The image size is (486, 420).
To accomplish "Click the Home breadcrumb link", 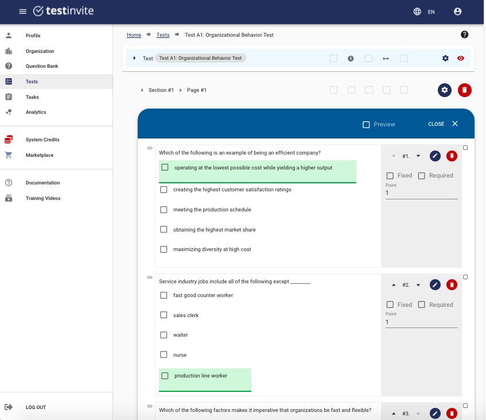I will pyautogui.click(x=134, y=35).
